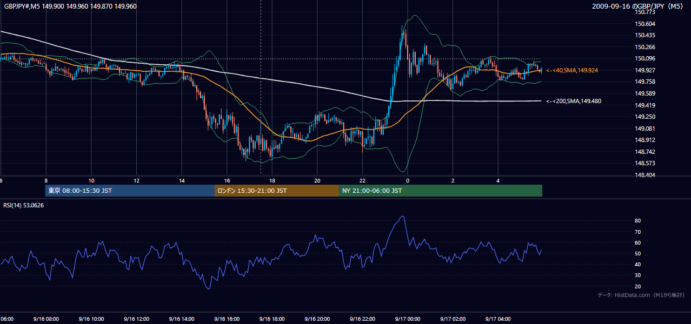
Task: Click price axis label 149.250
Action: [x=646, y=117]
